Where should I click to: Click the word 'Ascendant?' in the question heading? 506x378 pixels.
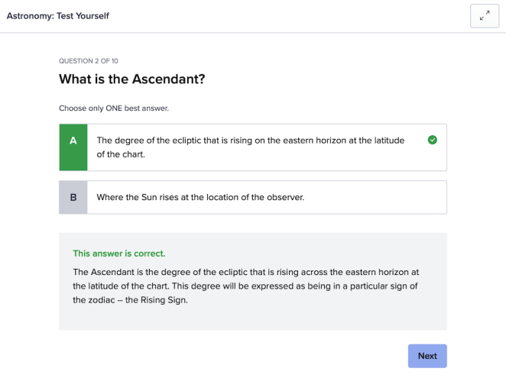pyautogui.click(x=168, y=79)
